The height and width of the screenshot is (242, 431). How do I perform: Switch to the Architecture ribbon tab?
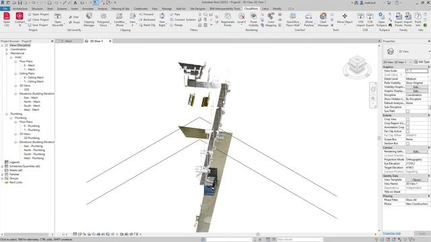(x=20, y=9)
